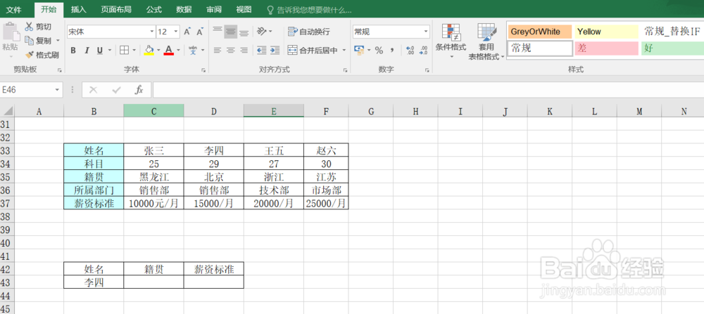
Task: Apply red font color A
Action: pyautogui.click(x=169, y=50)
